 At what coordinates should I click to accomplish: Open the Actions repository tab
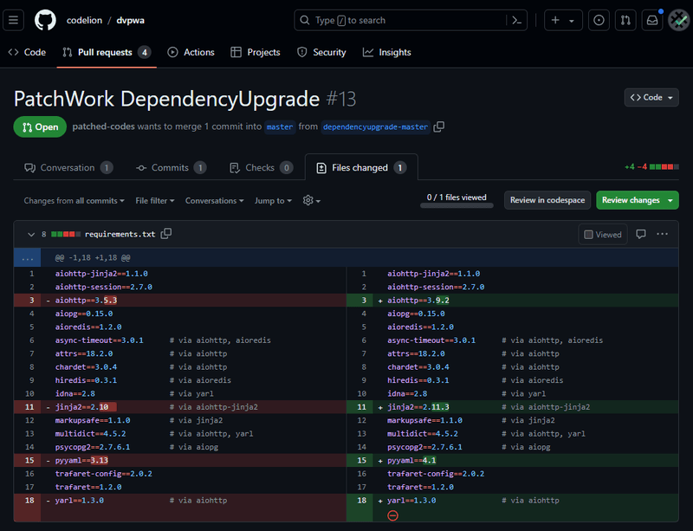click(x=191, y=52)
